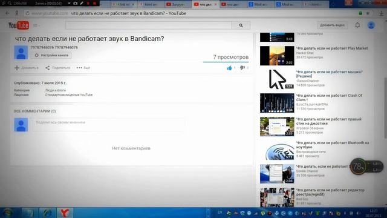Click 'Добавить в' under the video
Viewport: 387px width, 218px height.
(27, 68)
